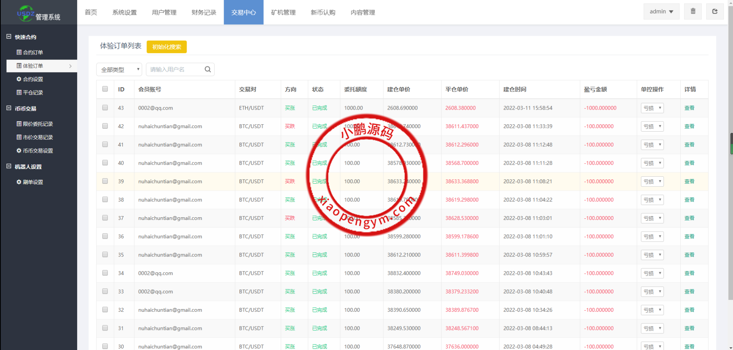Click the trash icon in top bar
Image resolution: width=733 pixels, height=350 pixels.
coord(693,12)
